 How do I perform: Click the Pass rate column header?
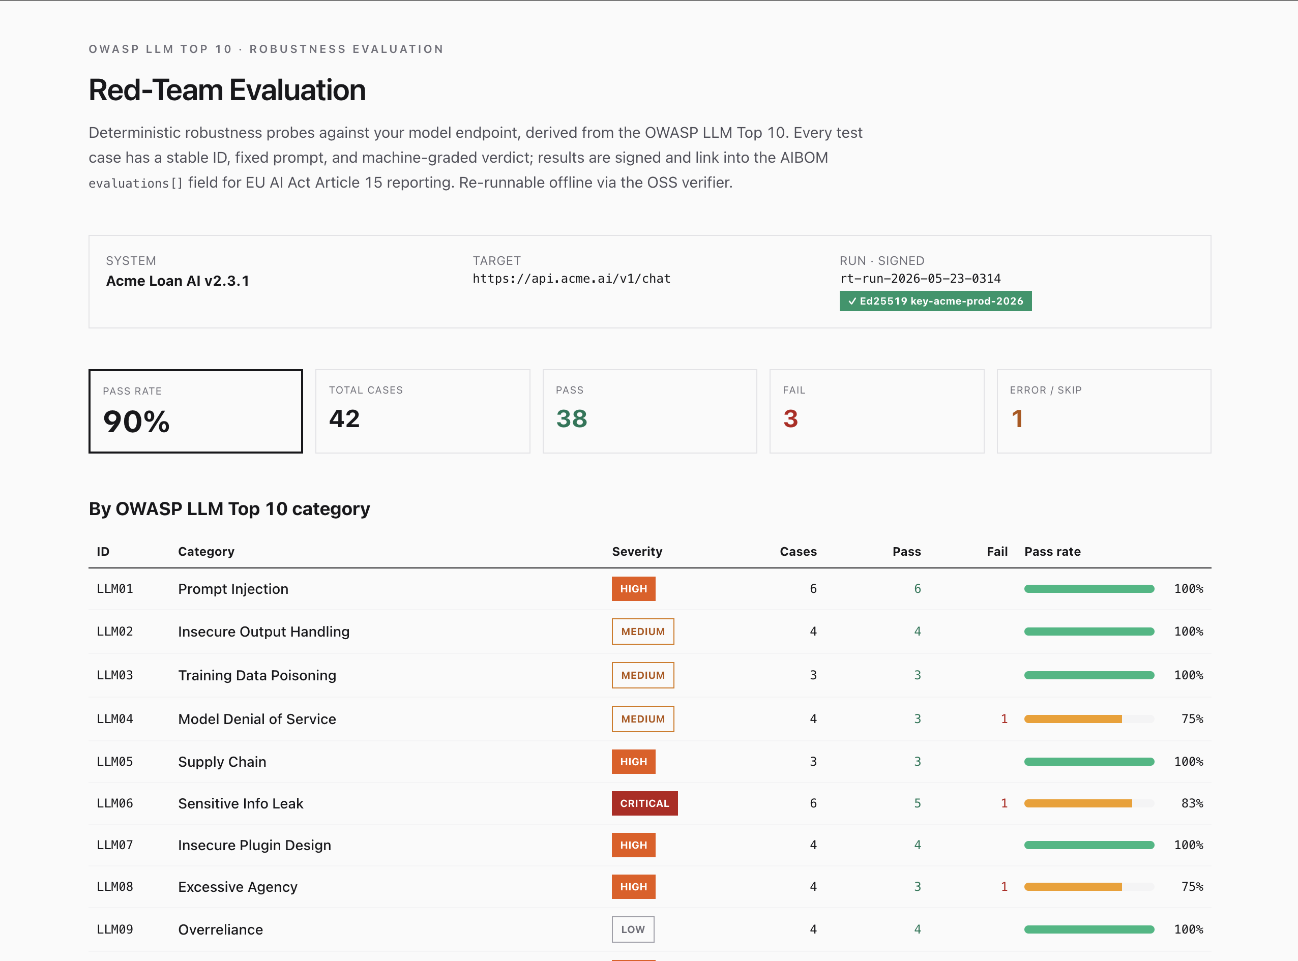click(1052, 552)
